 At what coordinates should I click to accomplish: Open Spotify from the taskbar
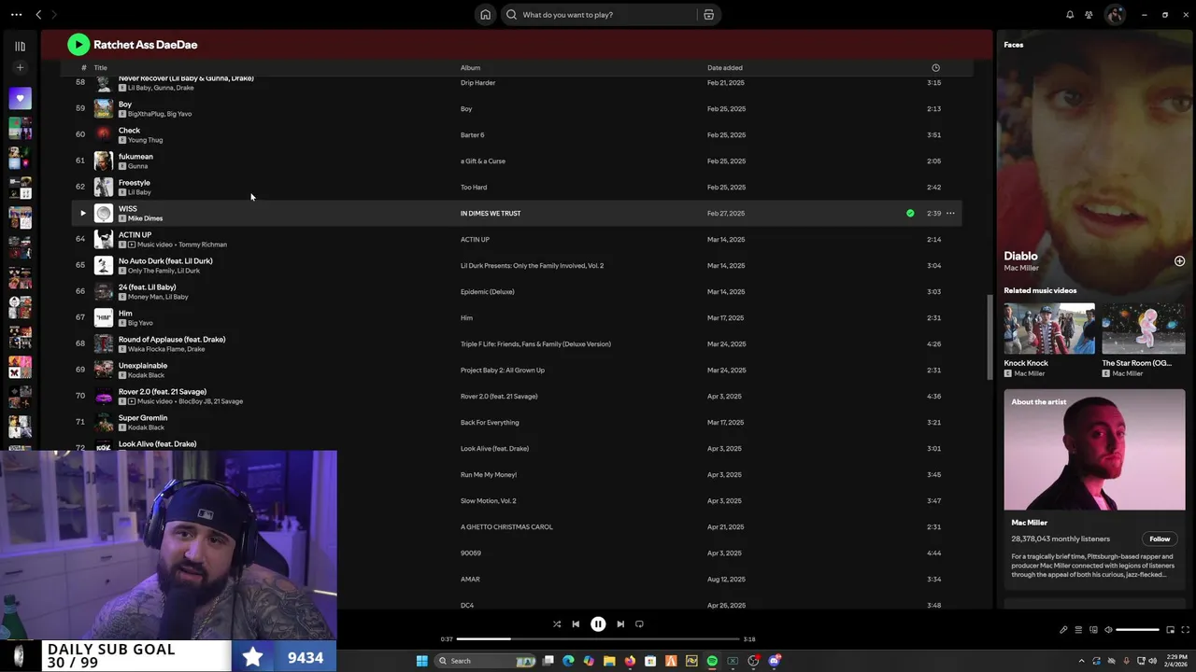coord(712,661)
